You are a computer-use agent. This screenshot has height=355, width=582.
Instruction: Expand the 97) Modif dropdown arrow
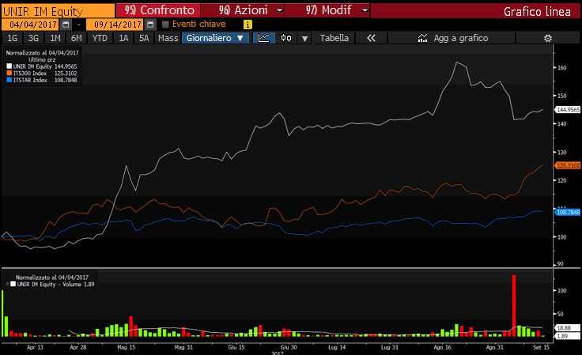[365, 10]
